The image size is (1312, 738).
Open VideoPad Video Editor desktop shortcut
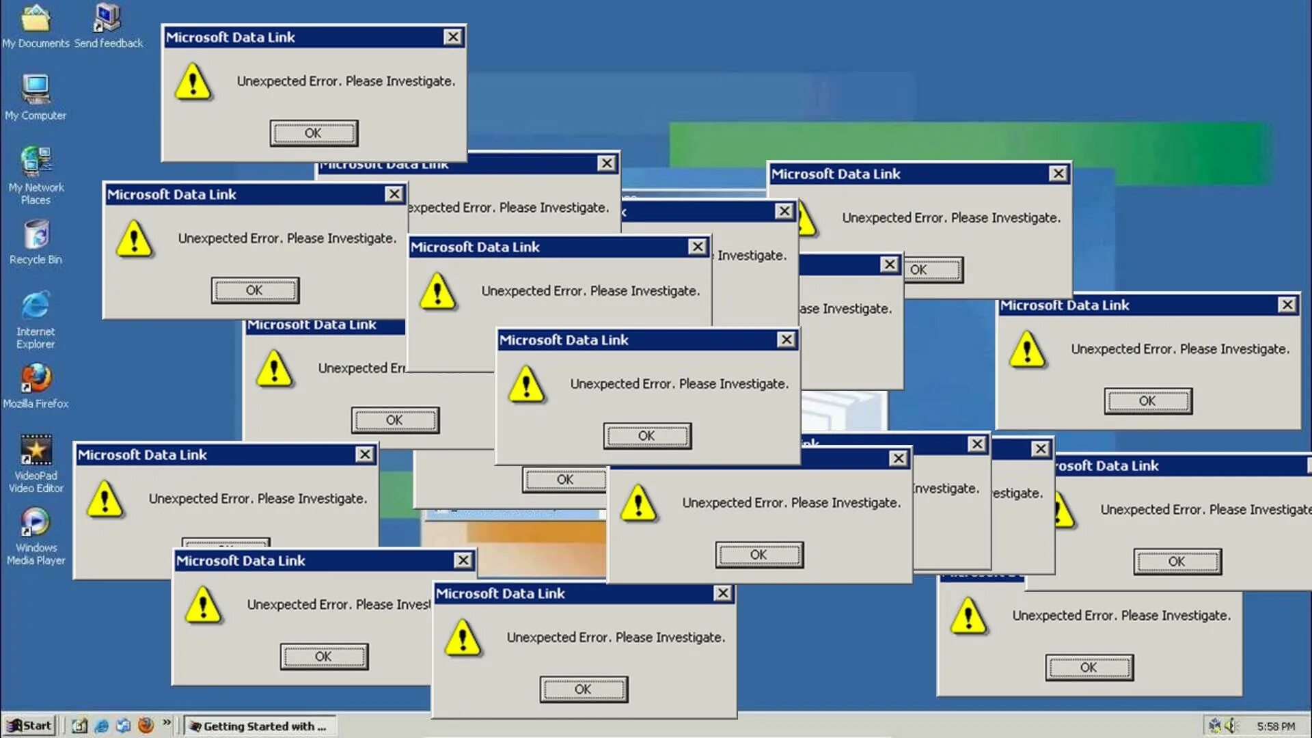tap(36, 451)
